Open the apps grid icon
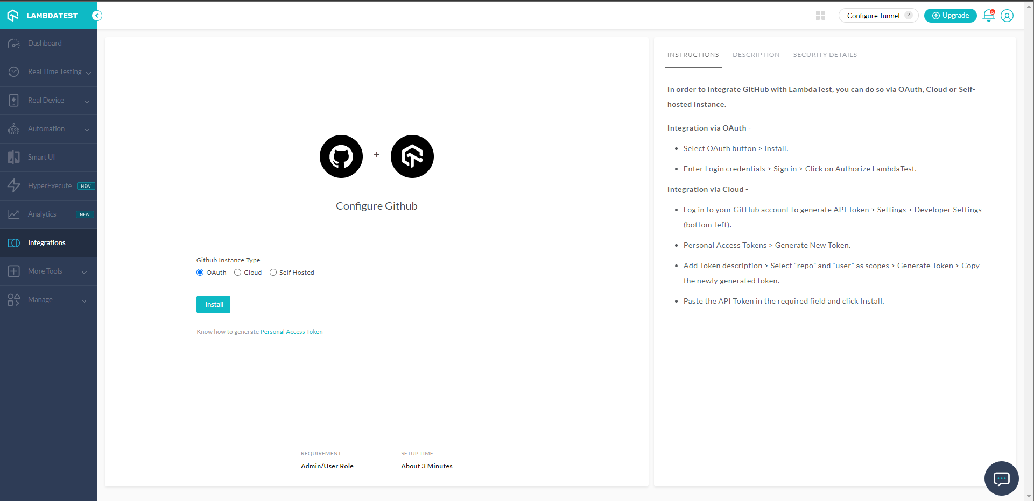The height and width of the screenshot is (501, 1034). pyautogui.click(x=820, y=16)
